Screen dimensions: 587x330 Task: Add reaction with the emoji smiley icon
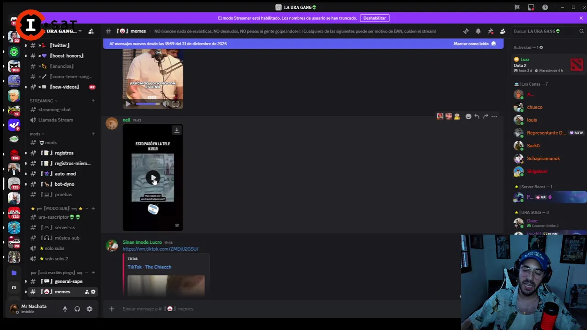click(x=468, y=116)
